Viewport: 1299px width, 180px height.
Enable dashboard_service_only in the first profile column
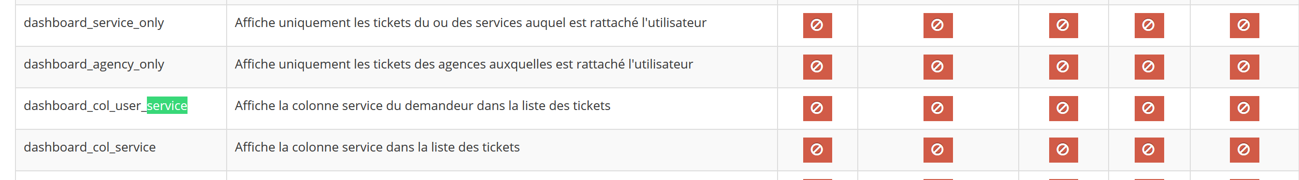[x=817, y=25]
